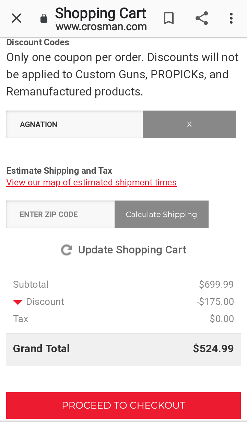The image size is (247, 422).
Task: Remove the AGNATION coupon with X button
Action: 189,124
